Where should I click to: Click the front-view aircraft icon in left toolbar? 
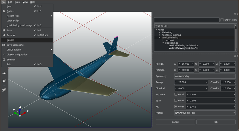pyautogui.click(x=4, y=73)
